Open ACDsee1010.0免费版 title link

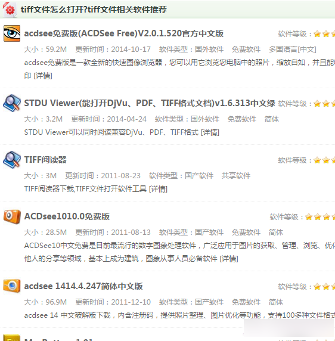[67, 216]
